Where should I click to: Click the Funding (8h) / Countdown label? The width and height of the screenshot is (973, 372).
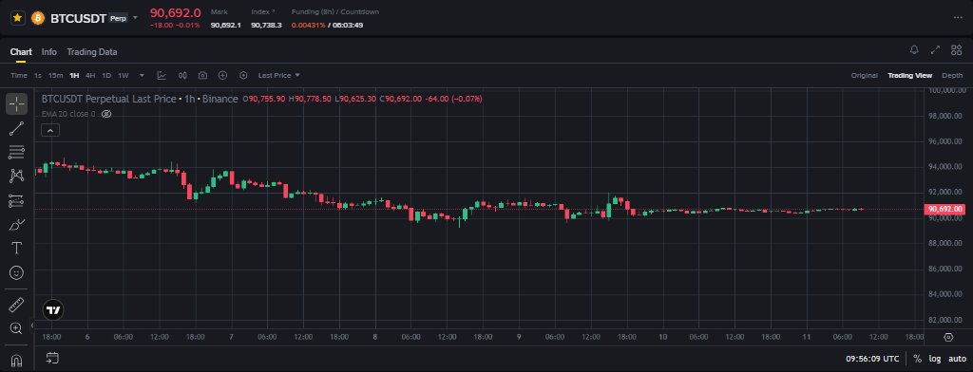coord(335,11)
